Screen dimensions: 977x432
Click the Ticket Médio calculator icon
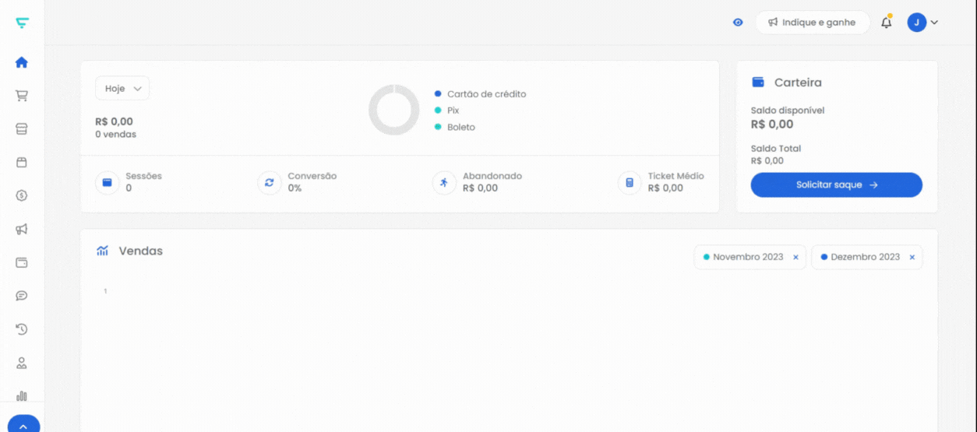click(x=630, y=183)
